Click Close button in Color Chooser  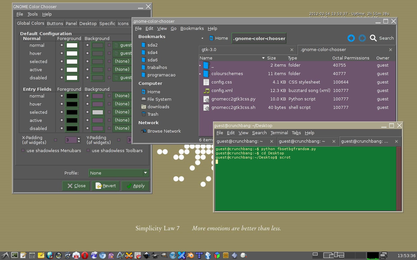(76, 186)
